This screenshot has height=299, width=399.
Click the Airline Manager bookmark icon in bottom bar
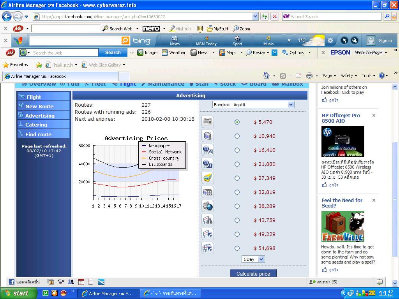[101, 282]
